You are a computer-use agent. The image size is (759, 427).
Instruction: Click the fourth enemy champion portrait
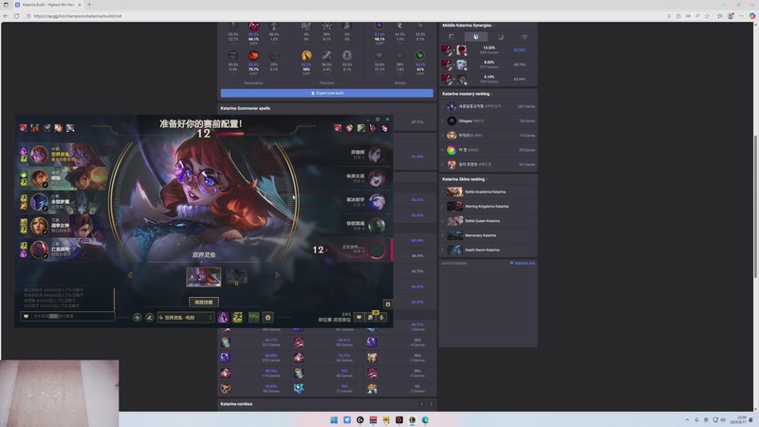tap(376, 226)
